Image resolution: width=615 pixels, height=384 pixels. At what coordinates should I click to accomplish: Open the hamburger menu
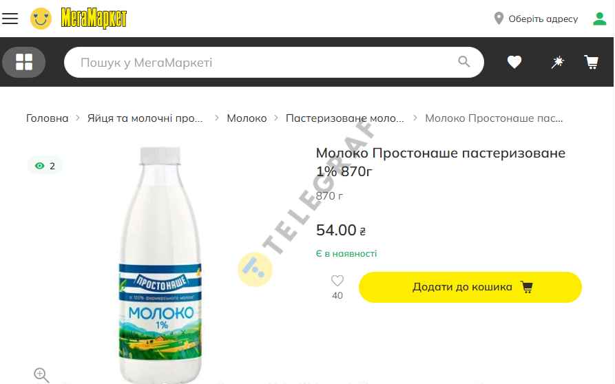click(10, 19)
